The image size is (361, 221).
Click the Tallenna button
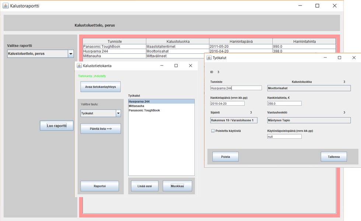click(333, 157)
